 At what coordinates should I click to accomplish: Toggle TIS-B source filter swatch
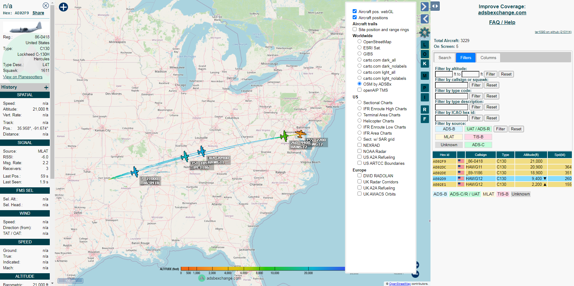(478, 137)
